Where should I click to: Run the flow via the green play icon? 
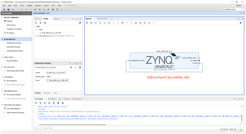pyautogui.click(x=44, y=10)
